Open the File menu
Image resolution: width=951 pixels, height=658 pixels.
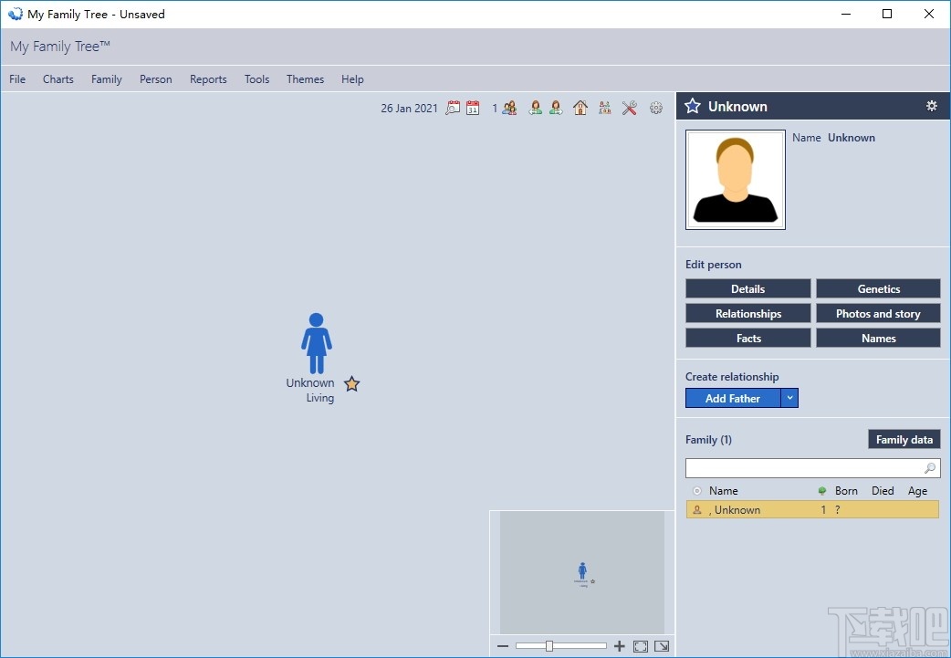[x=17, y=78]
